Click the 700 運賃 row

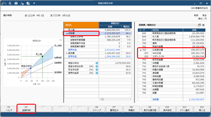(x=172, y=43)
